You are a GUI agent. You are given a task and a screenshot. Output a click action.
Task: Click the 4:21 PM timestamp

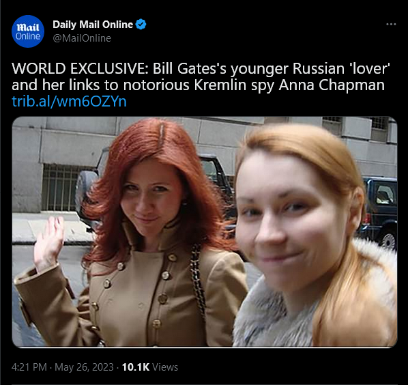(x=29, y=367)
